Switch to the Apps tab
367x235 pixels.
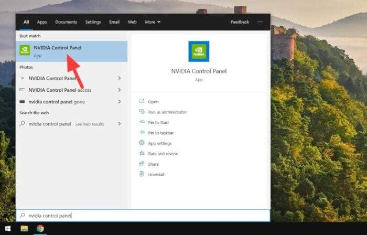[x=42, y=22]
